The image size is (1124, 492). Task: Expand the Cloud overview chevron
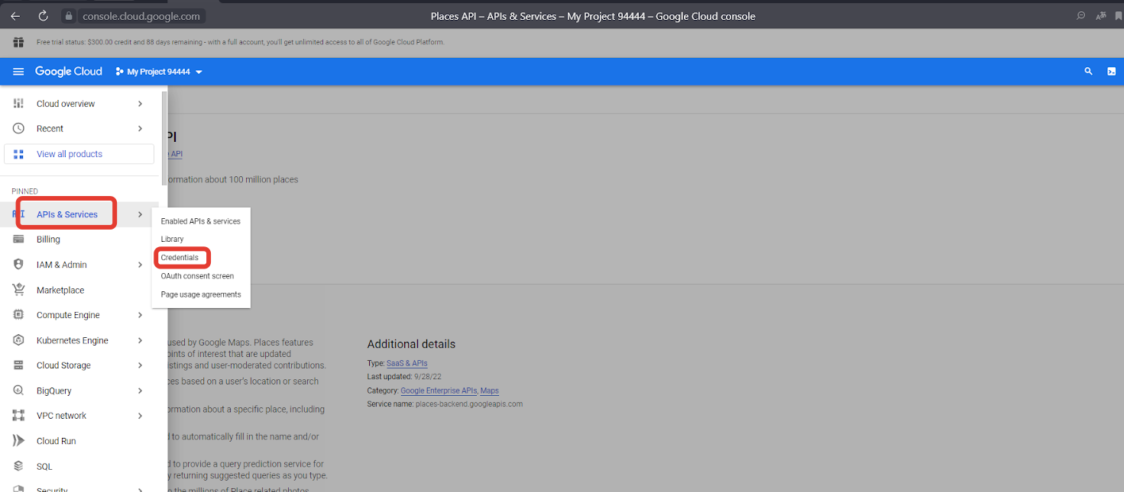click(x=140, y=104)
